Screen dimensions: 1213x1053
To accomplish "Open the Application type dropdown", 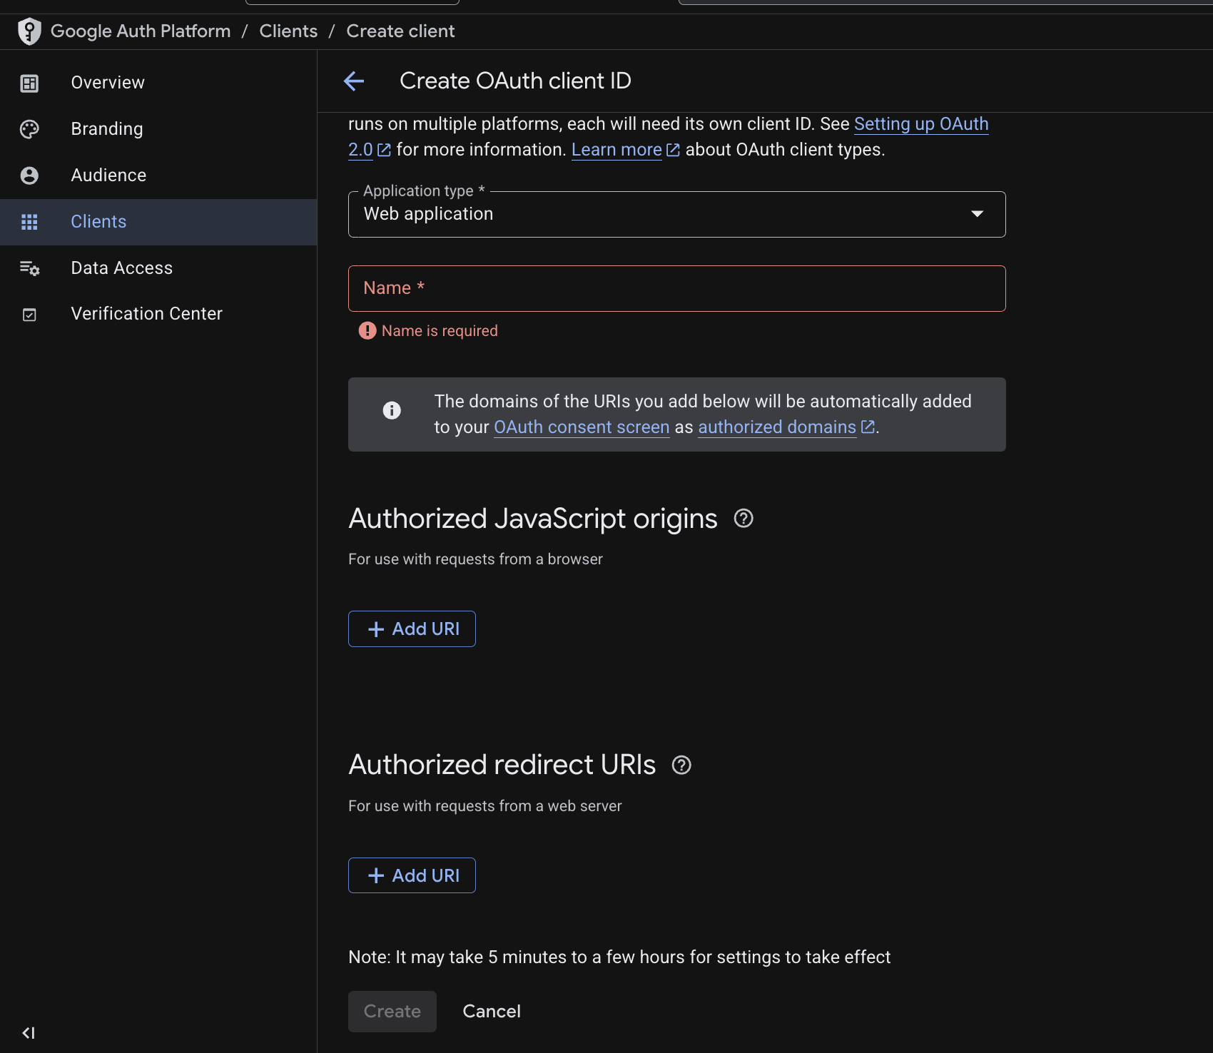I will pos(676,214).
